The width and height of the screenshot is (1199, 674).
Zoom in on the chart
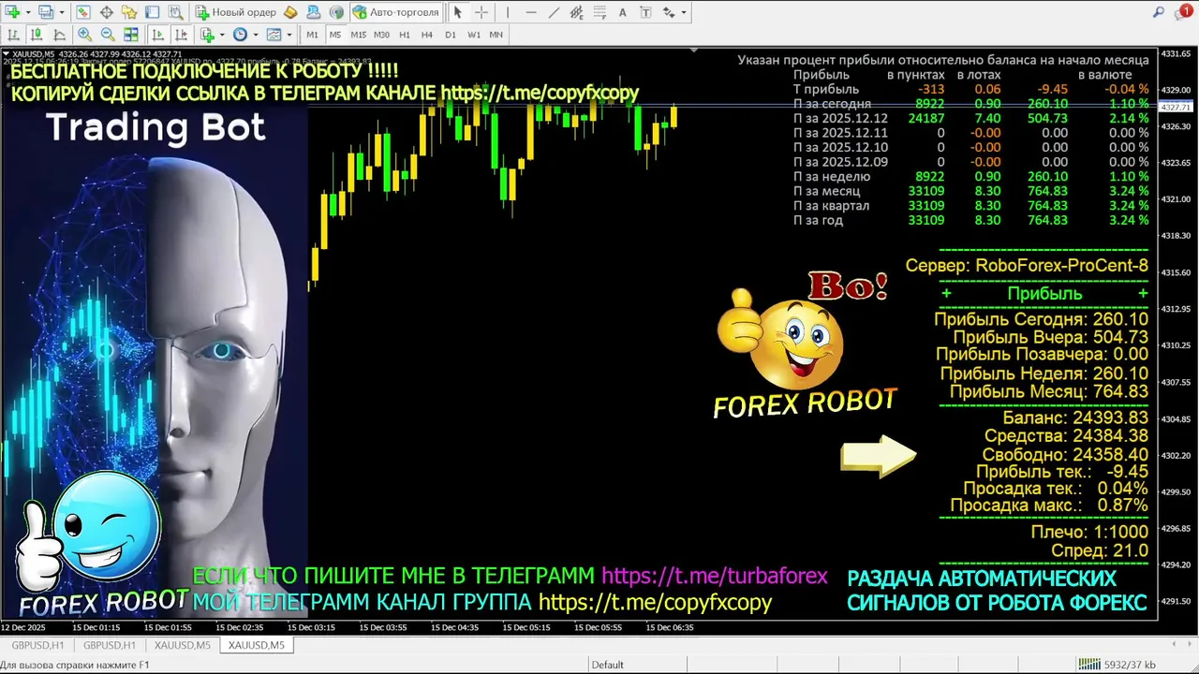(84, 35)
